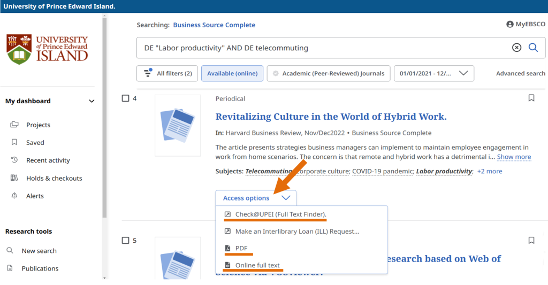Image resolution: width=548 pixels, height=285 pixels.
Task: Click the MyEBSCO label
Action: coord(530,24)
